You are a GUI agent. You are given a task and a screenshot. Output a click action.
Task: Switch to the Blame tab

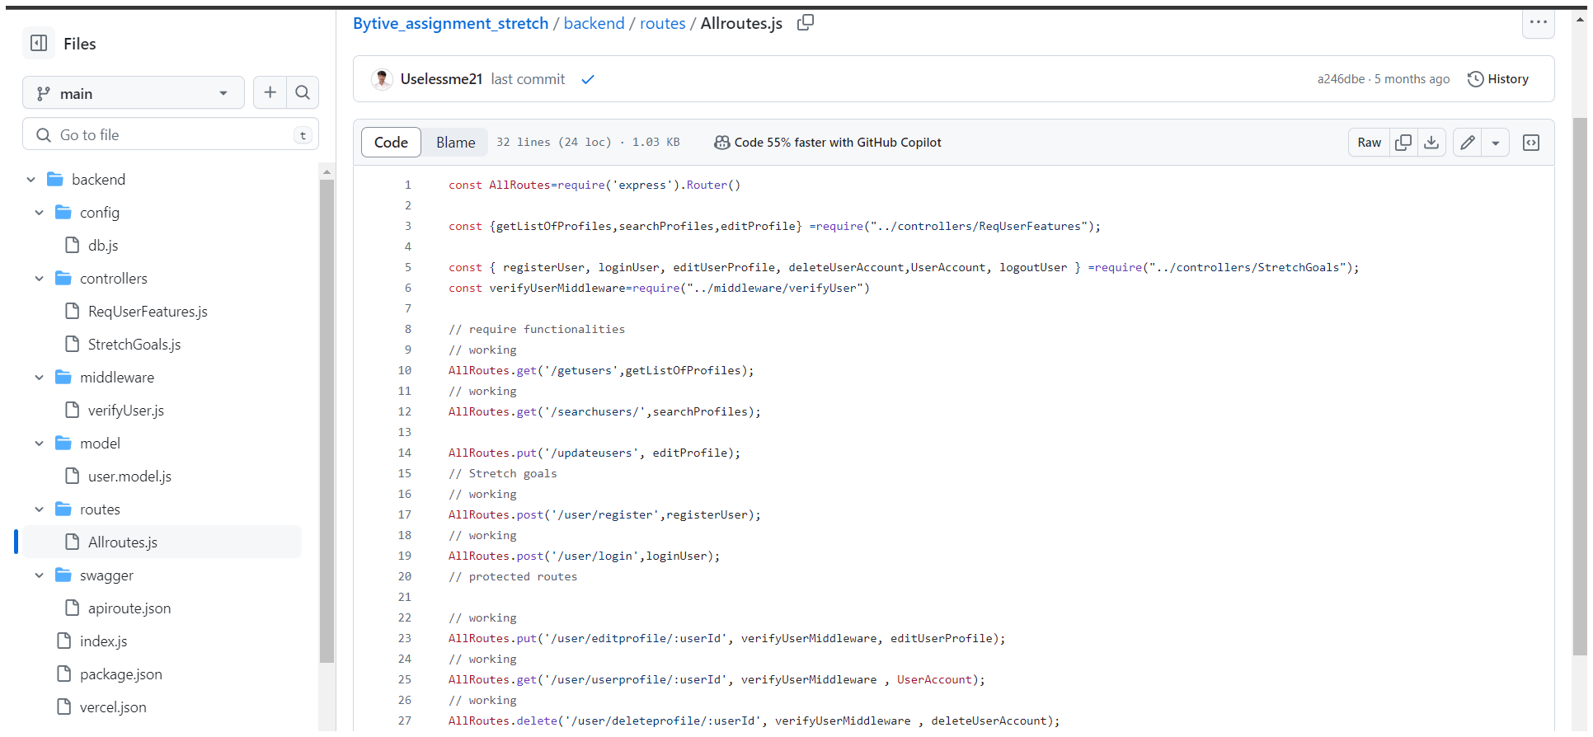coord(455,143)
